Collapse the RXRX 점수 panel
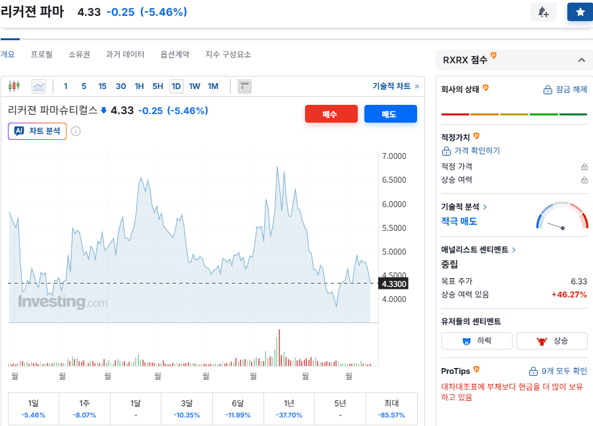The image size is (593, 426). (x=581, y=60)
